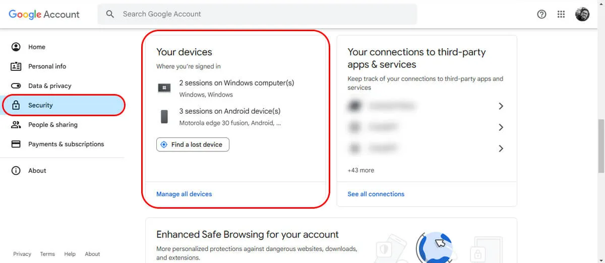Open the Google apps grid

click(561, 14)
